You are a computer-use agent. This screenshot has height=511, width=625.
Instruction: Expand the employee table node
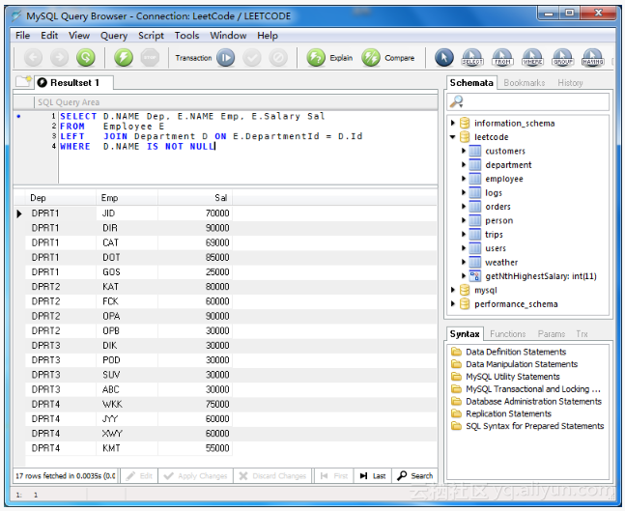click(464, 179)
